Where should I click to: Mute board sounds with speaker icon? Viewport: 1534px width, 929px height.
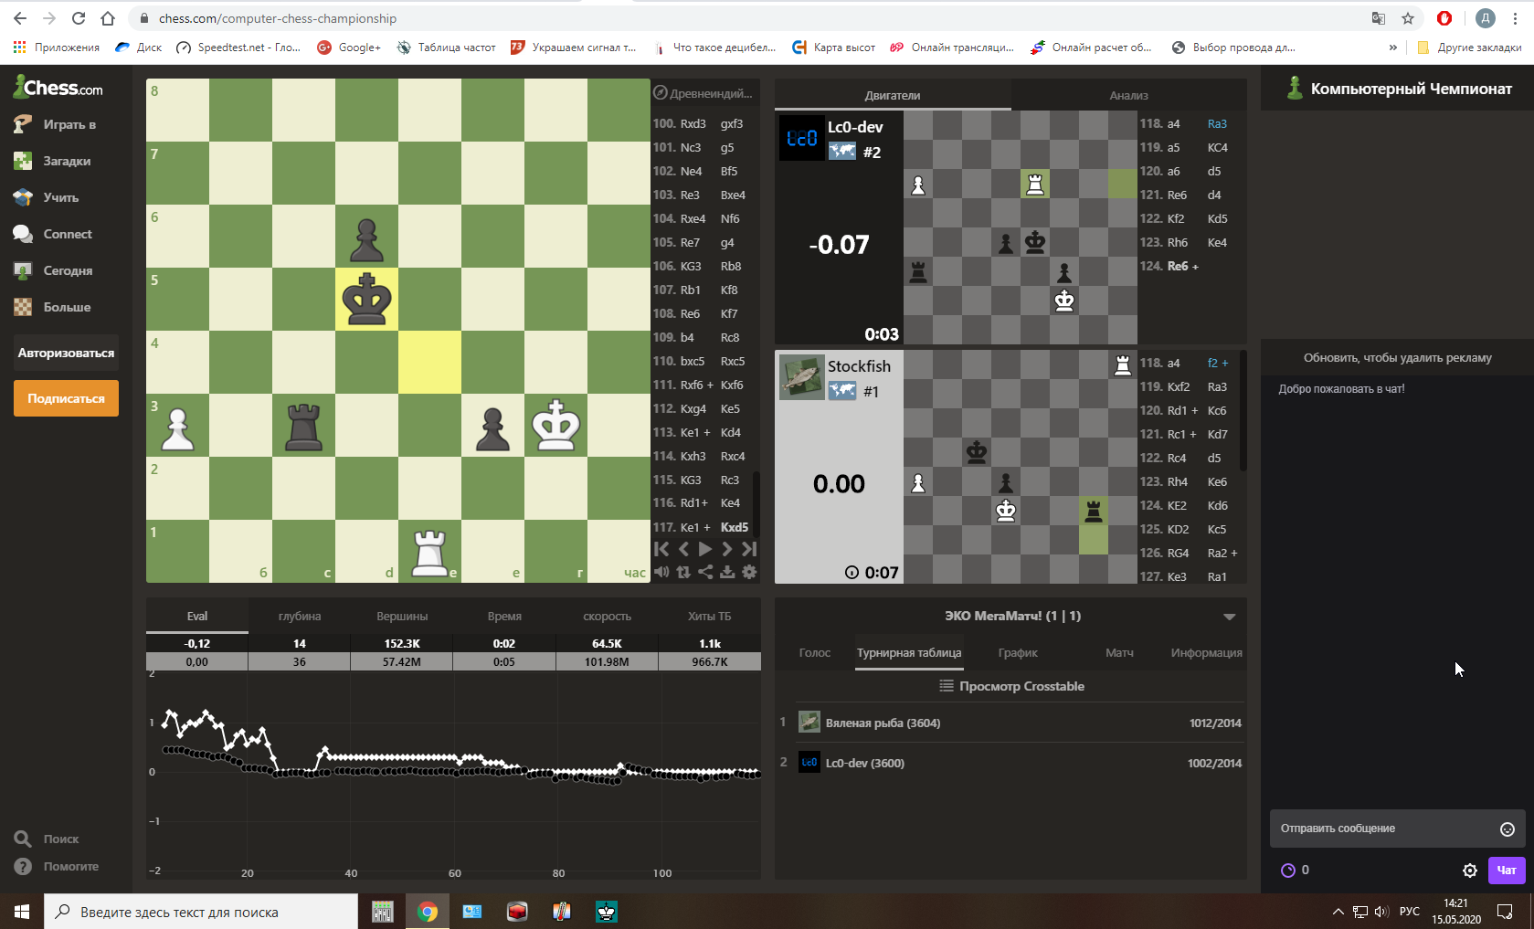pyautogui.click(x=661, y=572)
